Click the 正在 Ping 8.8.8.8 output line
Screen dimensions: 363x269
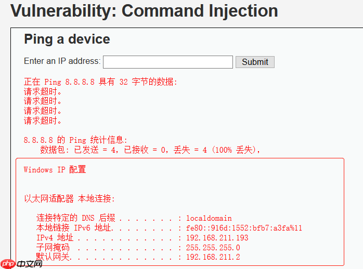(100, 82)
